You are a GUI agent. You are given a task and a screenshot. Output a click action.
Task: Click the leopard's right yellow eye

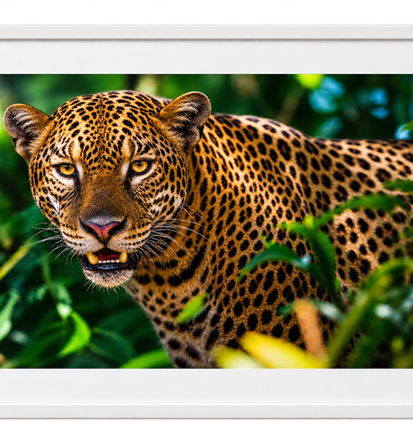[140, 166]
